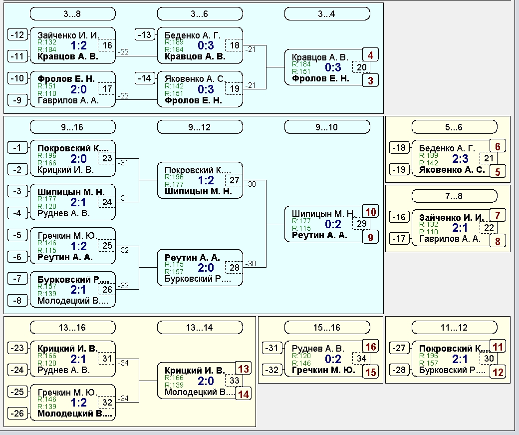Click the "9...16" round header
Viewport: 519px width, 435px height.
click(72, 127)
